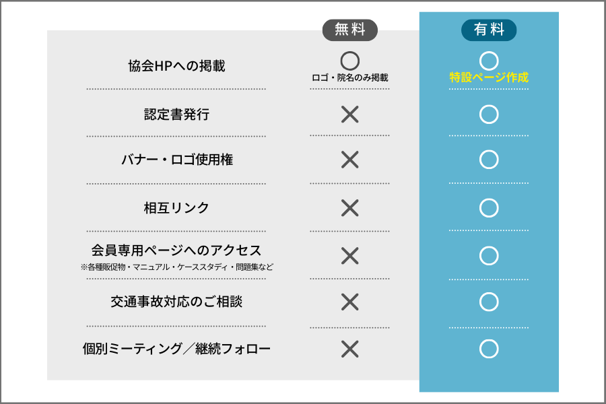The height and width of the screenshot is (404, 606).
Task: Click the 協会HPへの掲載 feature label
Action: coord(176,66)
